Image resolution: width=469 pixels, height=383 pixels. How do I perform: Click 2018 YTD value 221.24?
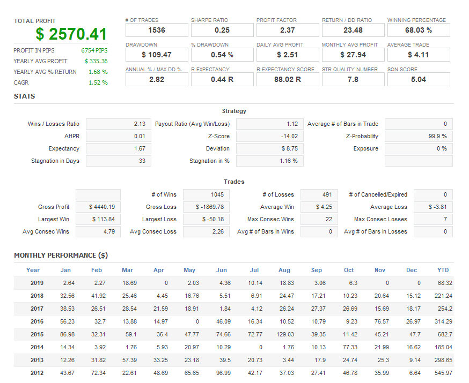[443, 296]
